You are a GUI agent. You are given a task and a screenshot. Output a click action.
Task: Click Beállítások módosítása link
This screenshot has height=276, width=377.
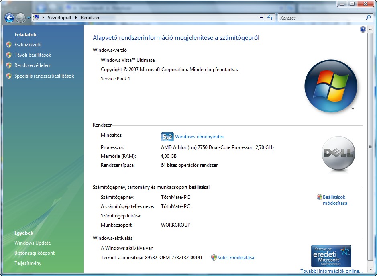coord(335,200)
